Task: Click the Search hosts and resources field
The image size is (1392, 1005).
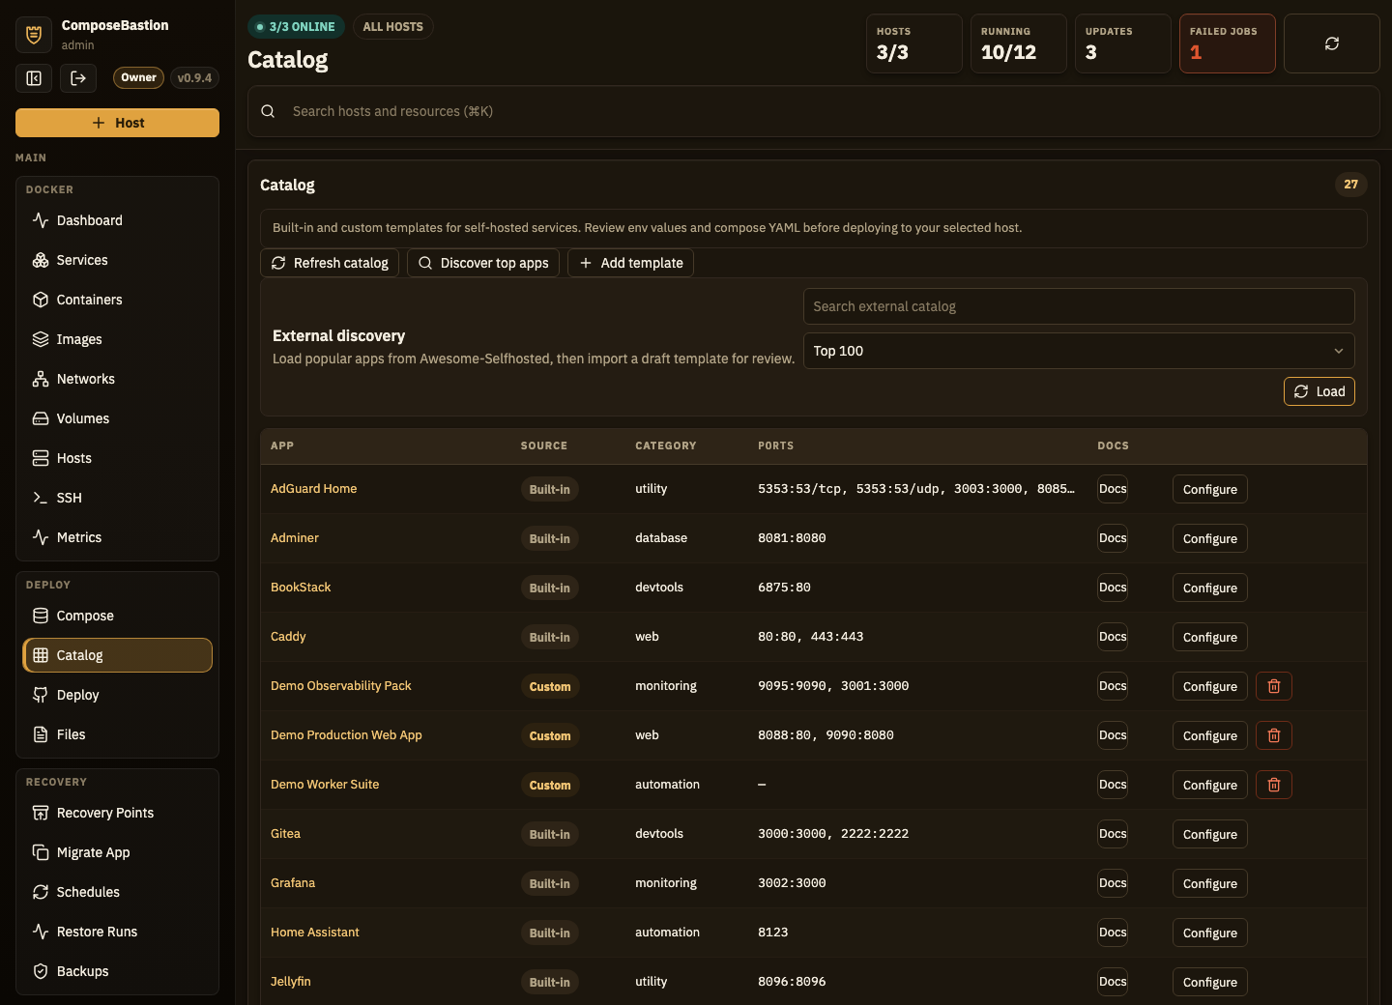Action: (814, 111)
